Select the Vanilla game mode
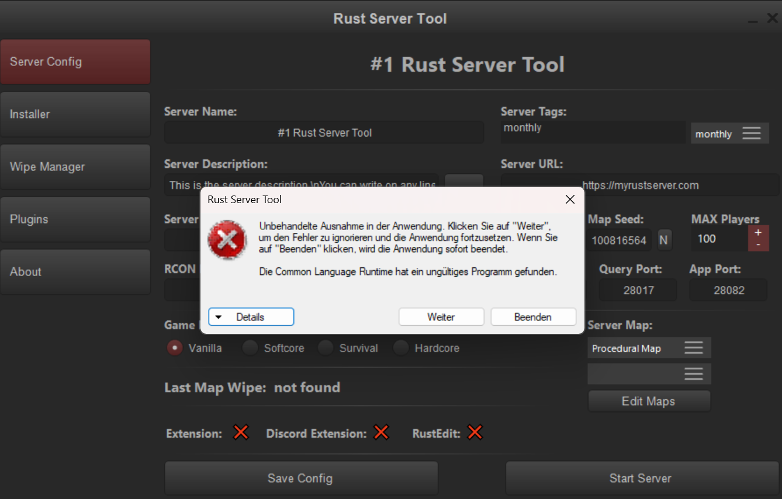Screen dimensions: 782x499 point(175,348)
